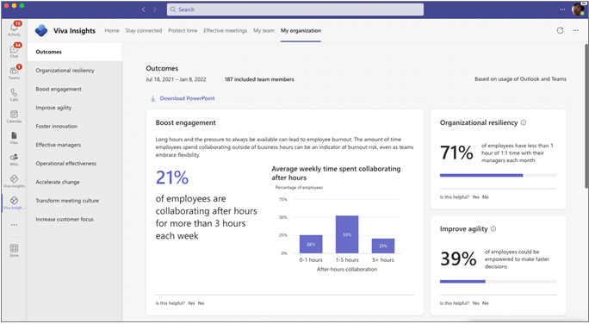
Task: Switch to the Effective meetings tab
Action: 226,30
